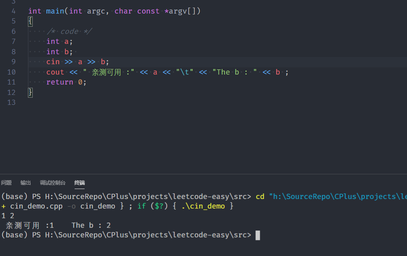Click the '1 2' input line in terminal

click(8, 216)
